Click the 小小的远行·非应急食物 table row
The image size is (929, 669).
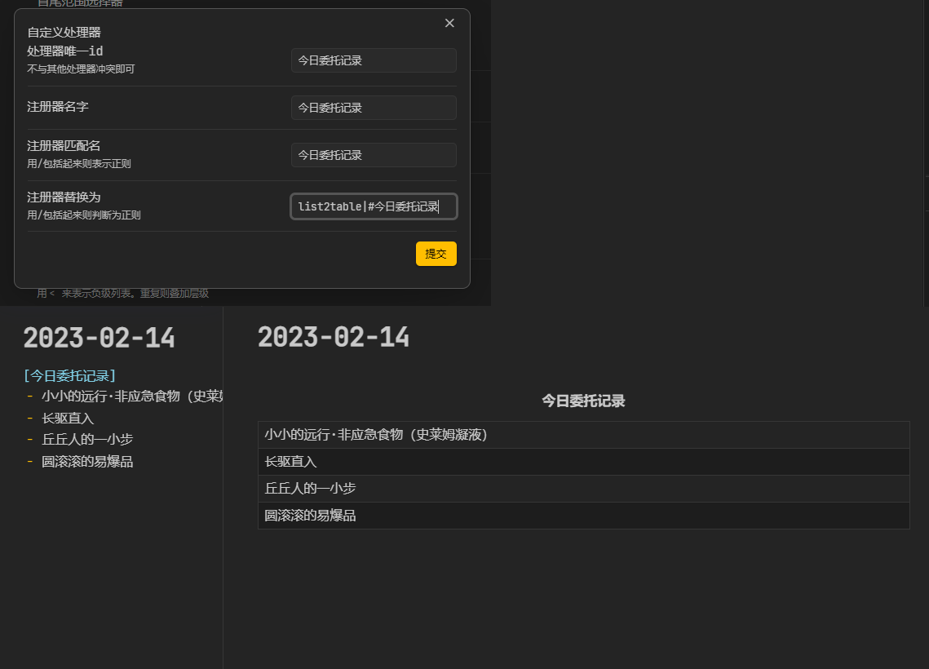tap(583, 435)
